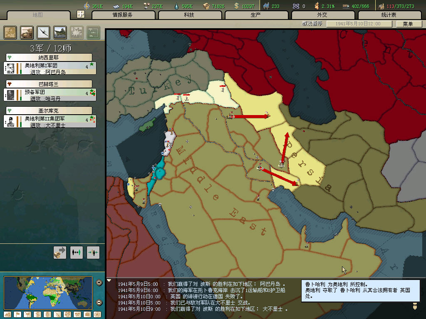
Task: Click the money dollar sign icon
Action: [x=236, y=6]
